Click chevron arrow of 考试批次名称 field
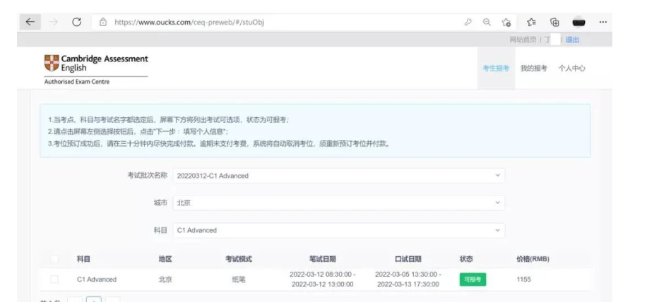This screenshot has height=302, width=647. [498, 176]
